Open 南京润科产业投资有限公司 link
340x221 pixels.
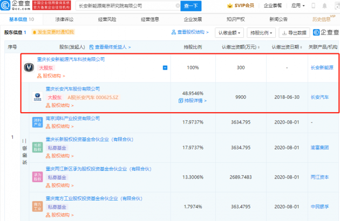73,118
